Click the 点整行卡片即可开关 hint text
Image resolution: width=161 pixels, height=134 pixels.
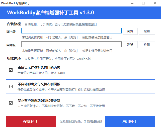(x=58, y=59)
